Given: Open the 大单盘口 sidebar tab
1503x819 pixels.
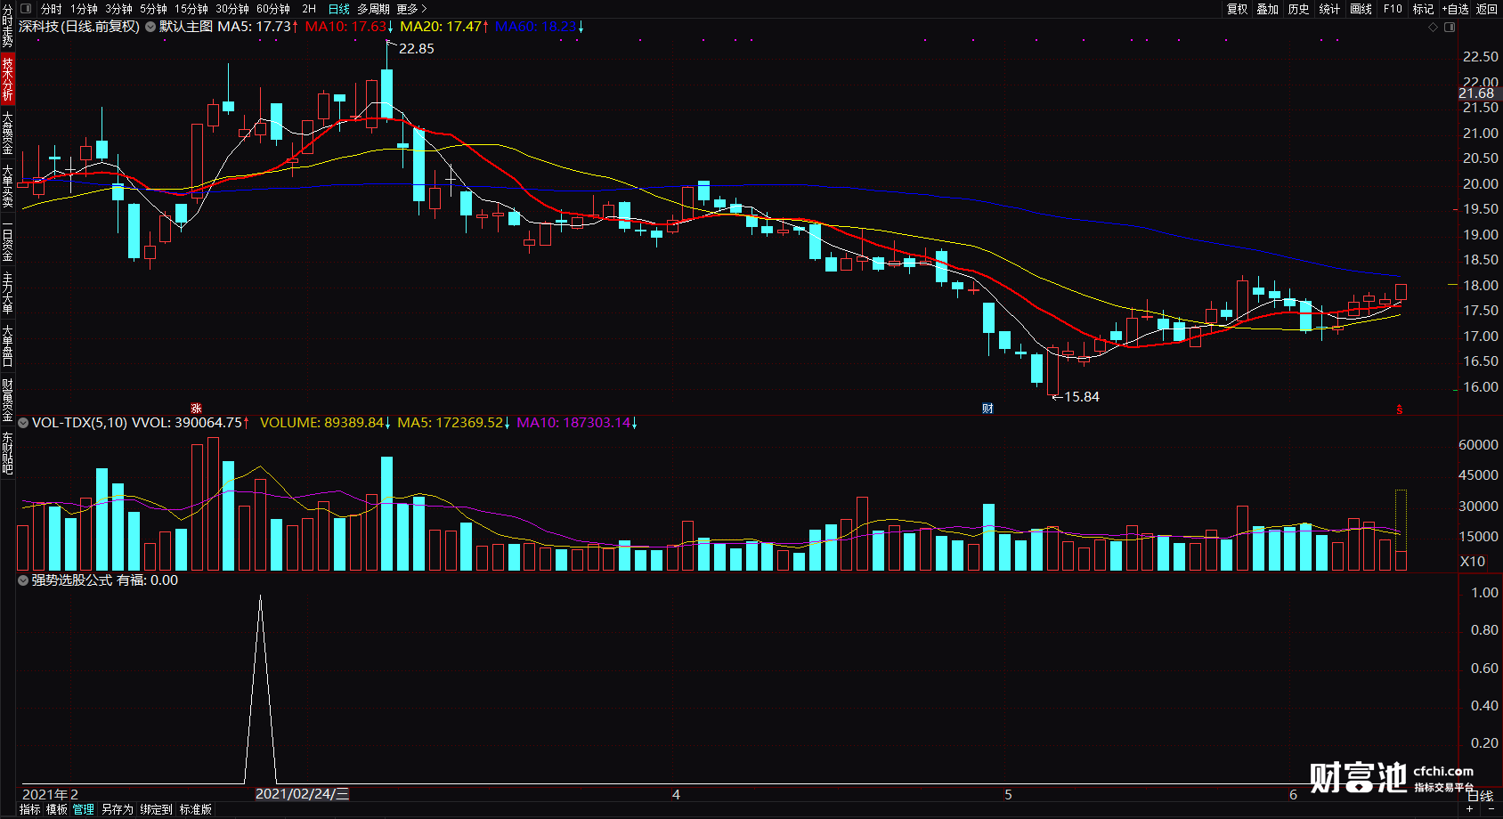Looking at the screenshot, I should pos(7,345).
